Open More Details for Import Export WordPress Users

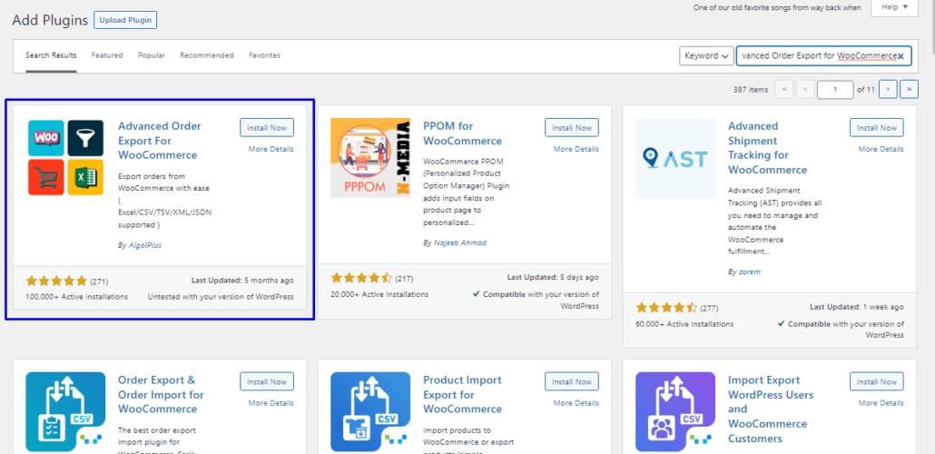point(881,403)
